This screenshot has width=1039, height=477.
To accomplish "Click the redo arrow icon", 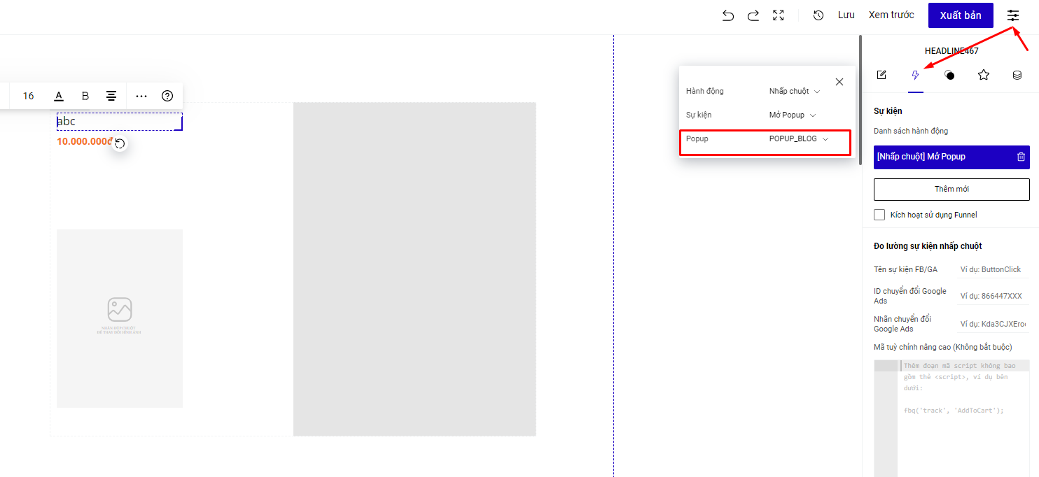I will tap(753, 15).
